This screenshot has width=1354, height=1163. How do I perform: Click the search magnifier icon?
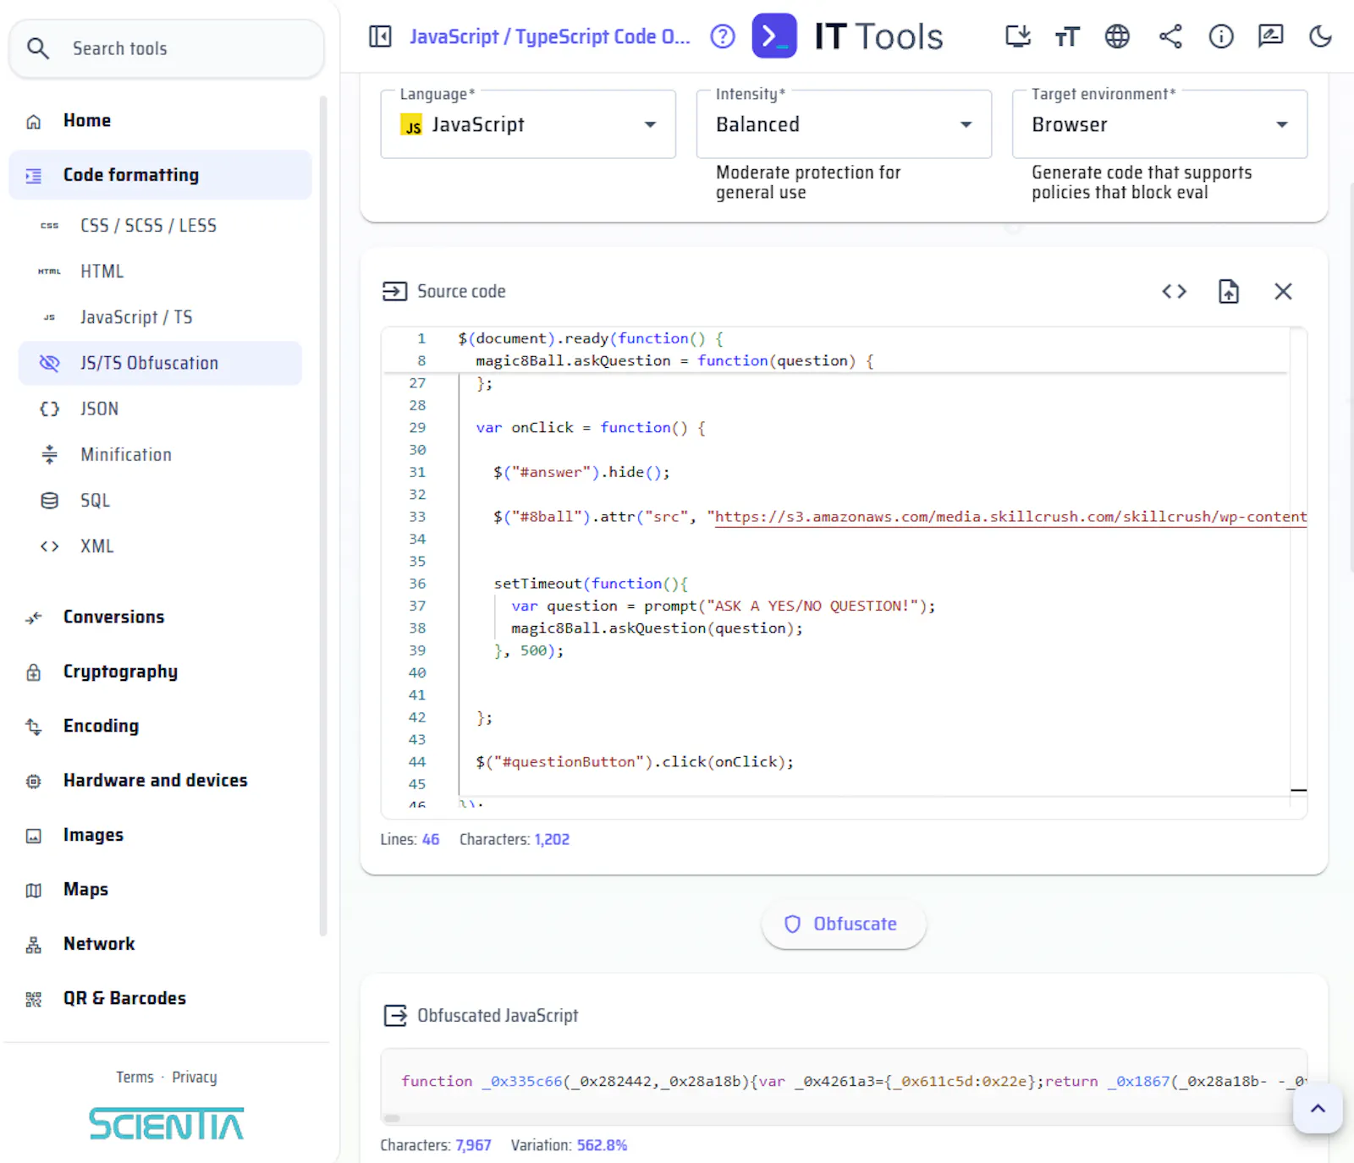coord(38,48)
